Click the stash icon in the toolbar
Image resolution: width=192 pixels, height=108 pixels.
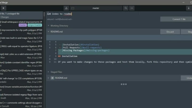tap(66, 8)
